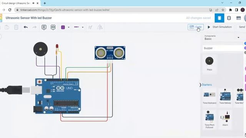Open the notes tool
The width and height of the screenshot is (246, 138).
coord(44,27)
